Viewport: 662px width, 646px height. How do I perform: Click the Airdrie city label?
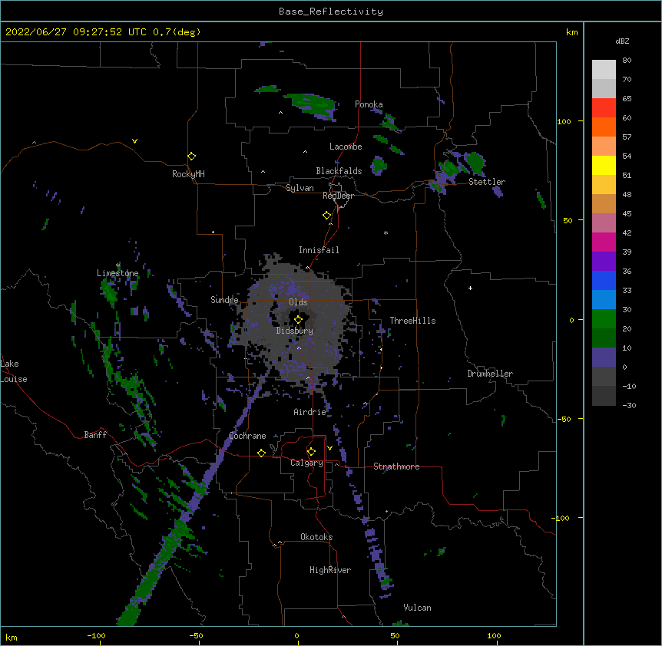[310, 412]
